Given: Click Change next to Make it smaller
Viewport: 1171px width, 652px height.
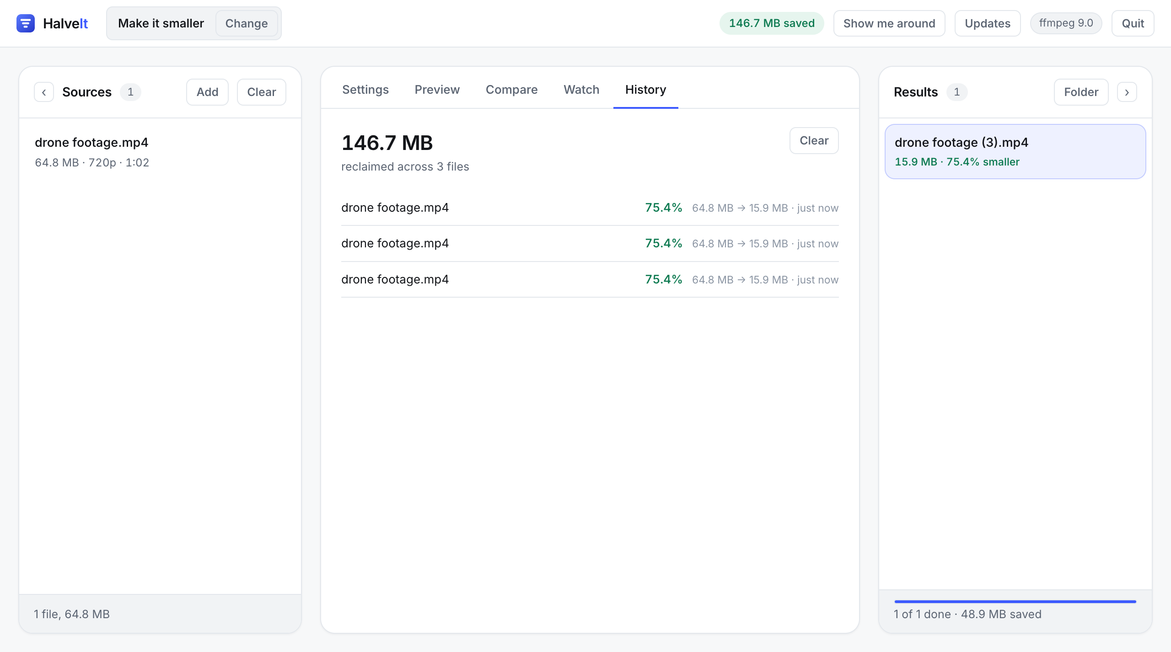Looking at the screenshot, I should (x=247, y=23).
